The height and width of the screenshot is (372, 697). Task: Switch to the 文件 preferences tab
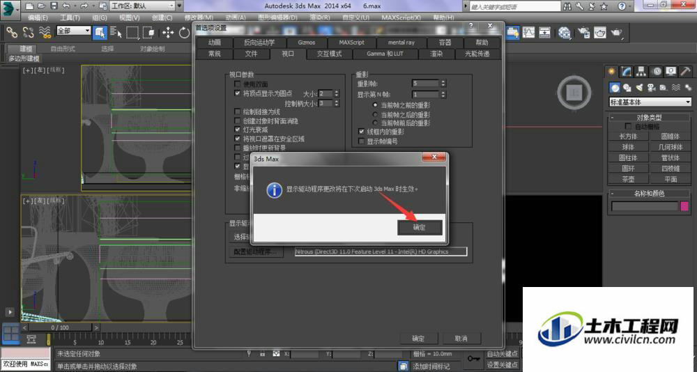point(251,54)
